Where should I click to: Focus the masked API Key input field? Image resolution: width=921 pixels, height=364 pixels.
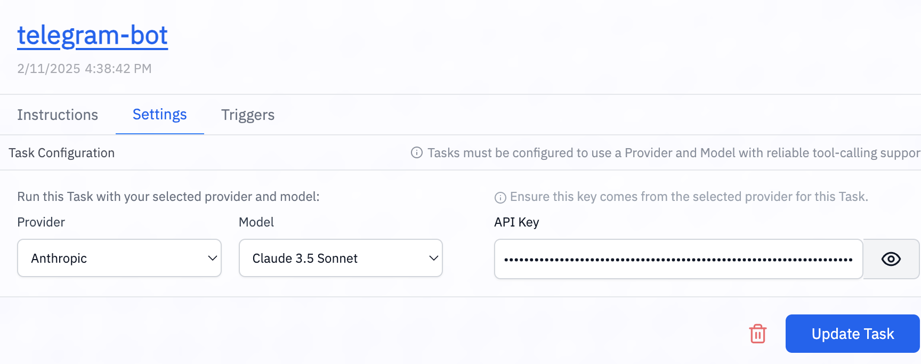pos(678,260)
